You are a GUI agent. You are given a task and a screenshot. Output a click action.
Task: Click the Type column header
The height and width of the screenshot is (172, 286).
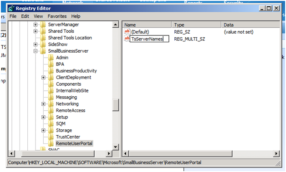[x=197, y=25]
